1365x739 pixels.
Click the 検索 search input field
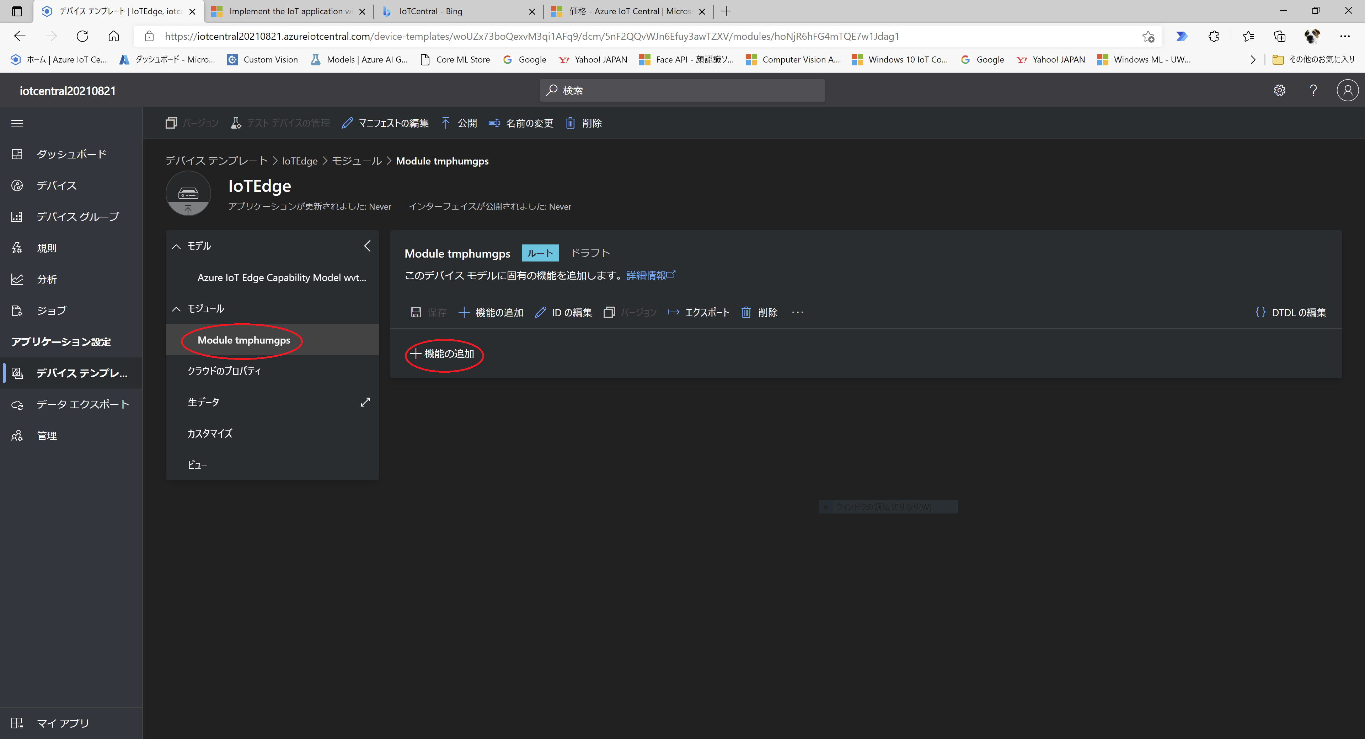click(x=682, y=90)
